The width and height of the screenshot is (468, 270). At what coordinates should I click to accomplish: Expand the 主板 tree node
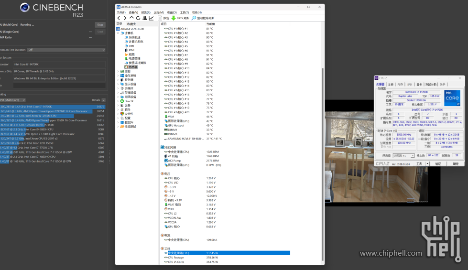pos(118,72)
